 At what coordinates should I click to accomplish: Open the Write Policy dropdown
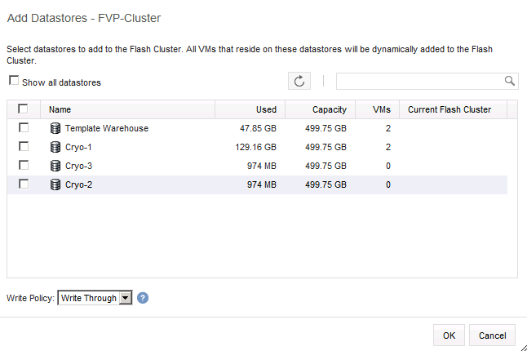95,298
